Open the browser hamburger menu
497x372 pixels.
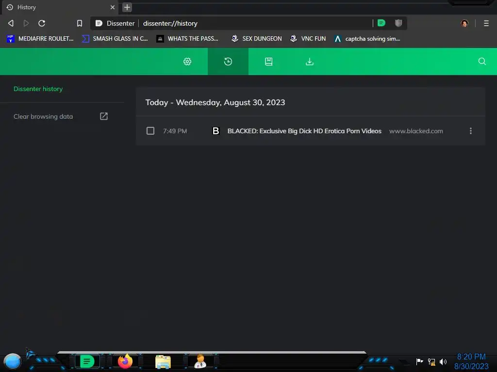[x=486, y=23]
